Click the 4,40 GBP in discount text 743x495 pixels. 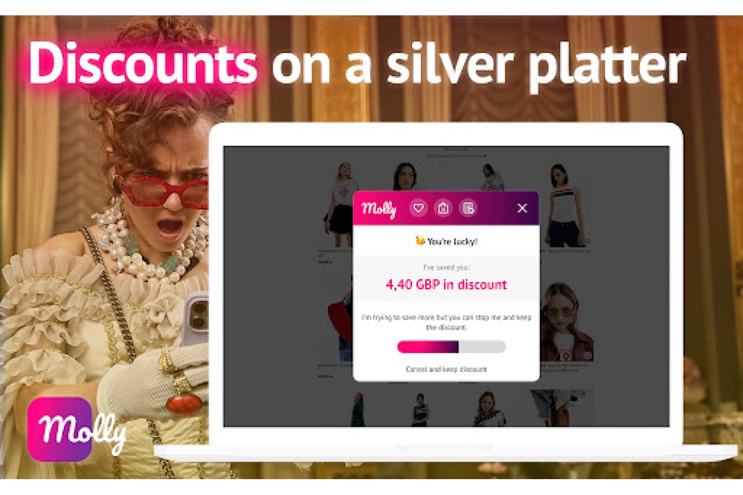pos(446,285)
